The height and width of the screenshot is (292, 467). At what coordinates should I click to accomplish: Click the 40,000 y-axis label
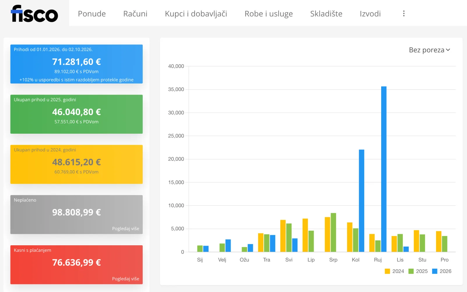tap(176, 66)
